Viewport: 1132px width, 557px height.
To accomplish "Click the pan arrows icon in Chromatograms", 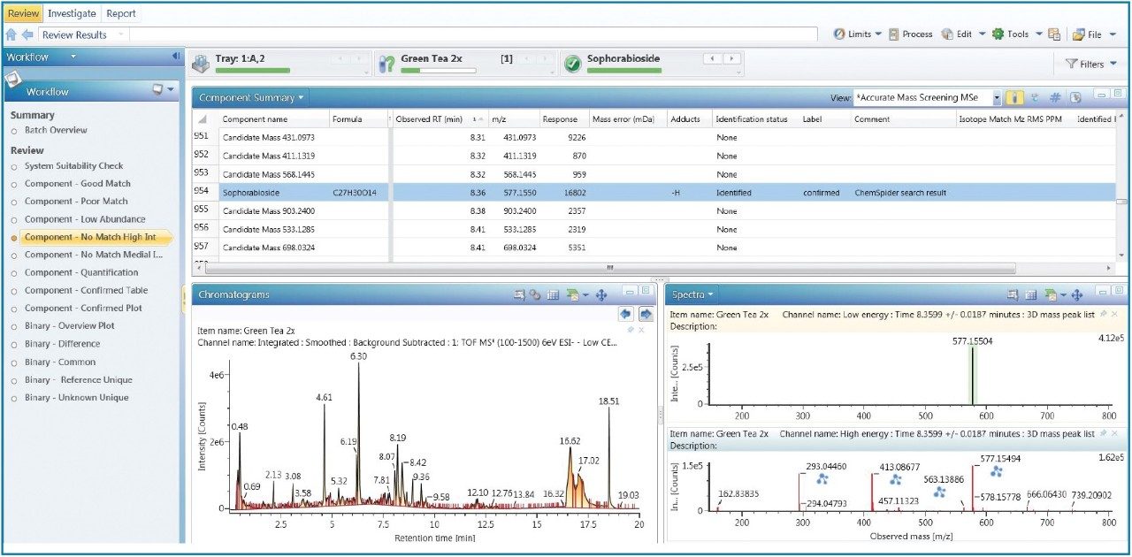I will [601, 294].
